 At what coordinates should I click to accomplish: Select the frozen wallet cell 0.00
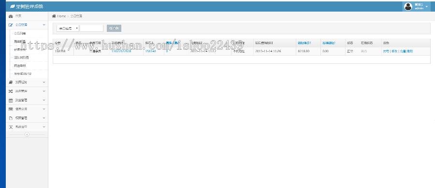click(326, 51)
